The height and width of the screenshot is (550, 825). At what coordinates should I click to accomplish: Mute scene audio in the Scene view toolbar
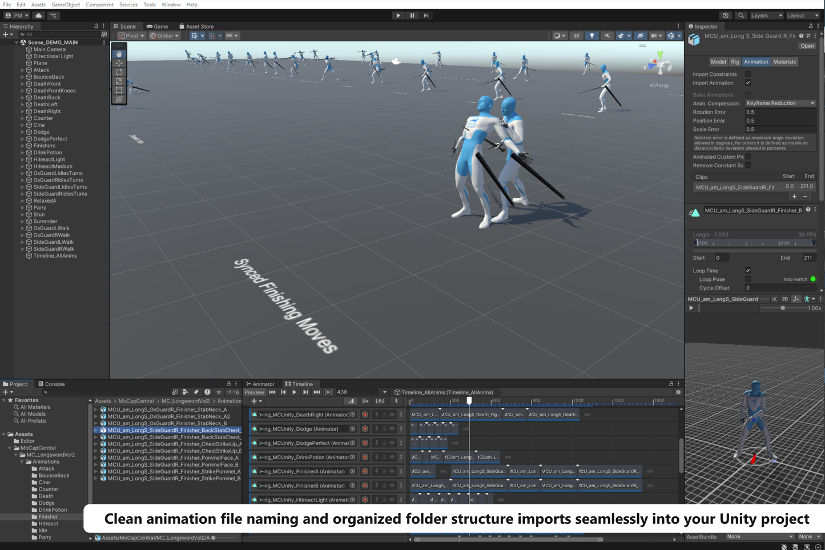point(607,35)
